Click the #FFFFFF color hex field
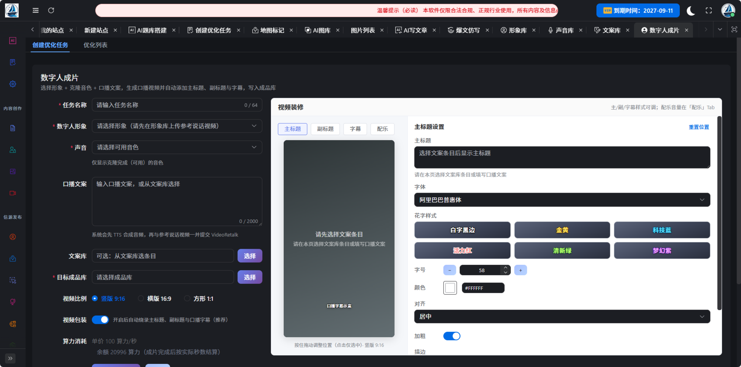The width and height of the screenshot is (741, 367). [x=483, y=288]
